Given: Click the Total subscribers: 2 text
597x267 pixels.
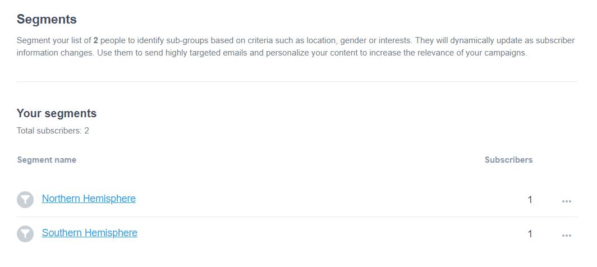Looking at the screenshot, I should click(x=53, y=131).
